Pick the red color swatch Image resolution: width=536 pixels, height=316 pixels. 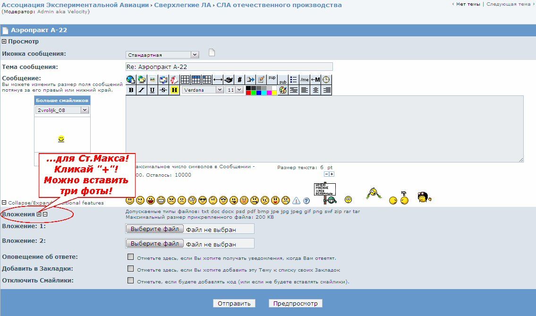click(248, 93)
